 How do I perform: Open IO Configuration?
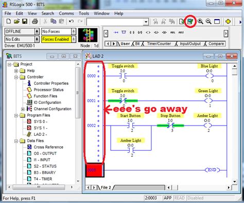point(47,103)
